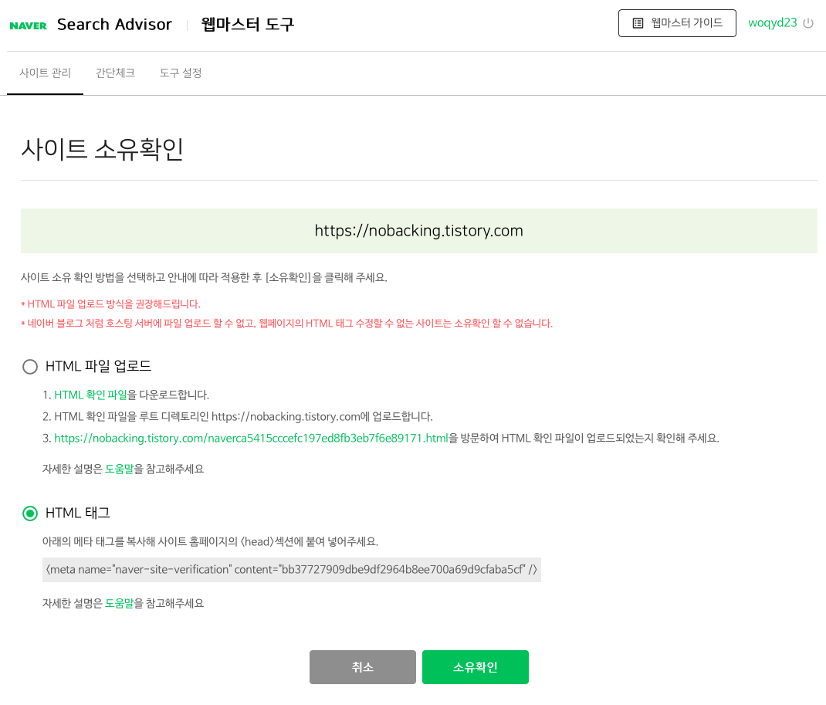The height and width of the screenshot is (705, 826).
Task: Click step 2 '루트 디렉토리인' upload instruction
Action: point(238,416)
